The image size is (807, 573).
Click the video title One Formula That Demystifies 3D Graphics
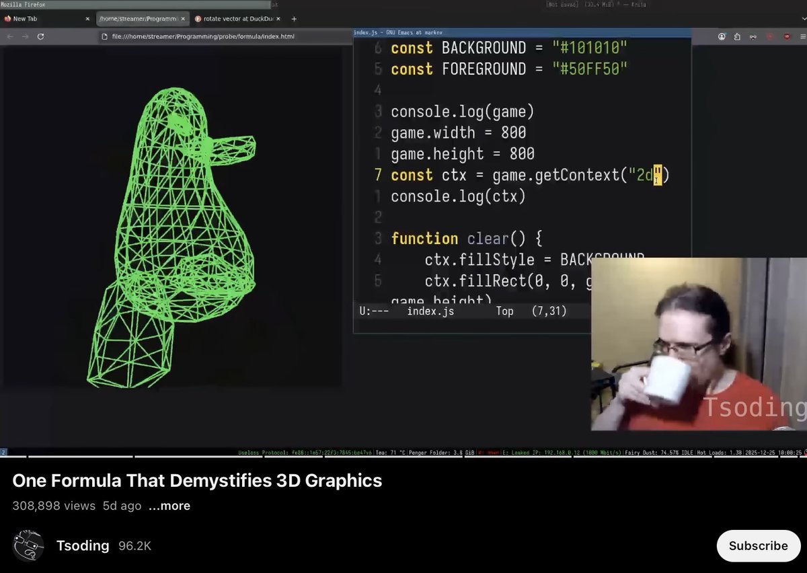197,481
